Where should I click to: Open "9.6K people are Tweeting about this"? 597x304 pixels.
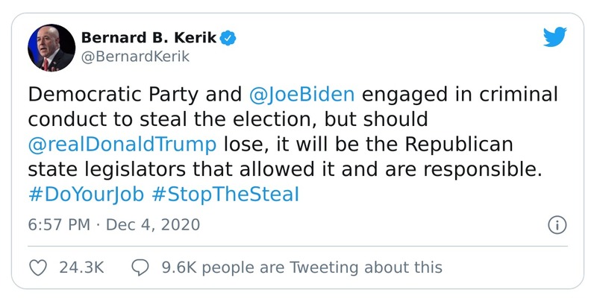301,267
